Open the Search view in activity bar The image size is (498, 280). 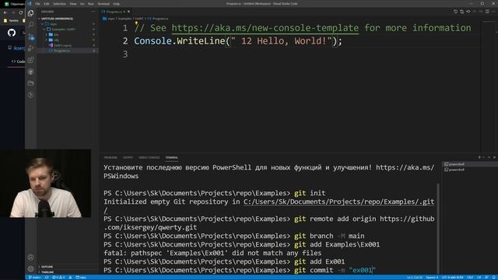[x=31, y=25]
